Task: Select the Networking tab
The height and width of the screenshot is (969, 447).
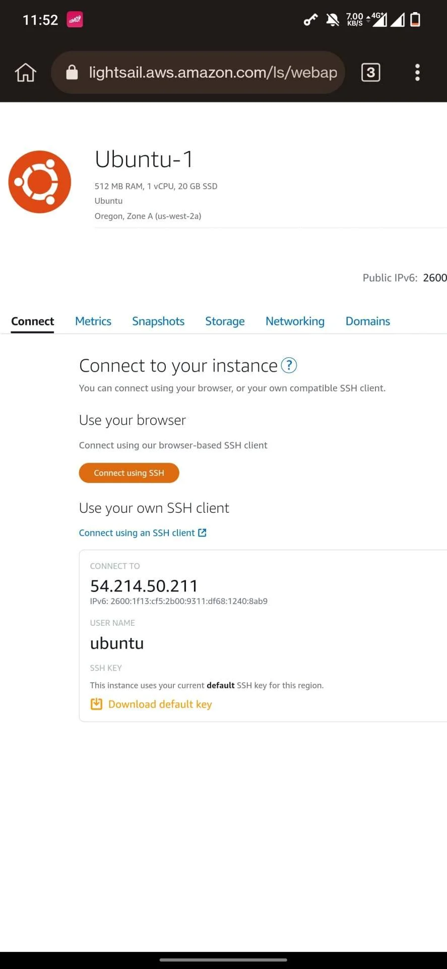Action: click(295, 321)
